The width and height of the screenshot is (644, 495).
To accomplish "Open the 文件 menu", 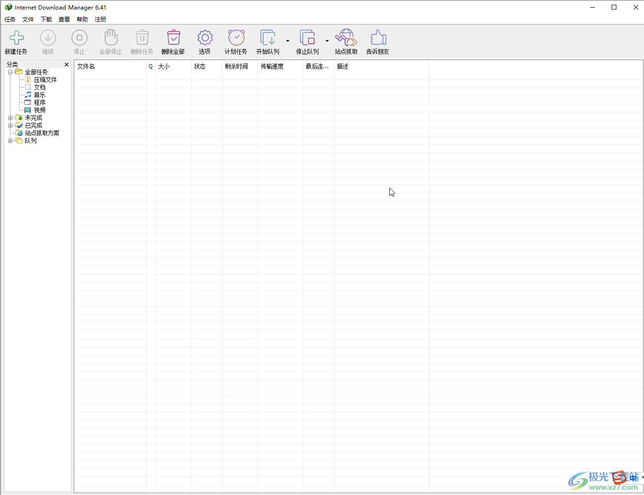I will click(28, 20).
